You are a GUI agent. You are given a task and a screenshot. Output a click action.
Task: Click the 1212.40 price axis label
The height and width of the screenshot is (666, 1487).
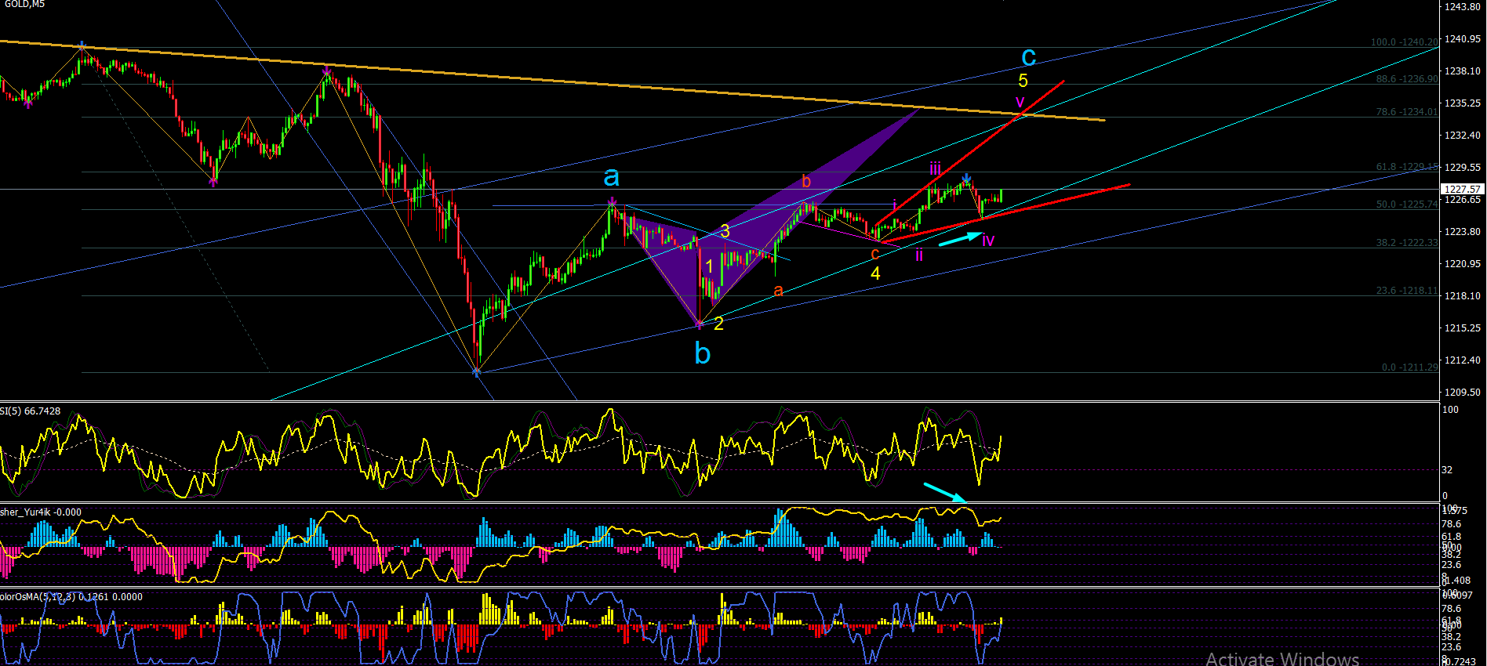(1463, 360)
